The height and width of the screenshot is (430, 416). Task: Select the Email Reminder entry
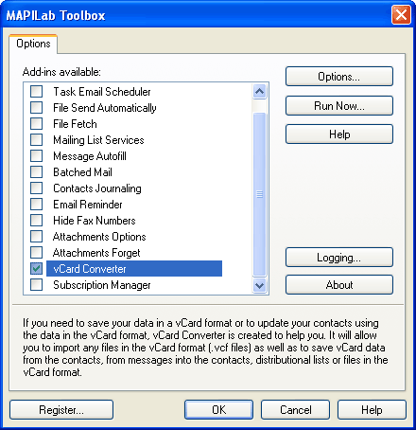[88, 205]
